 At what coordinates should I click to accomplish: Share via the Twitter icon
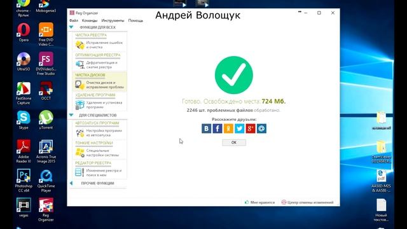(239, 128)
